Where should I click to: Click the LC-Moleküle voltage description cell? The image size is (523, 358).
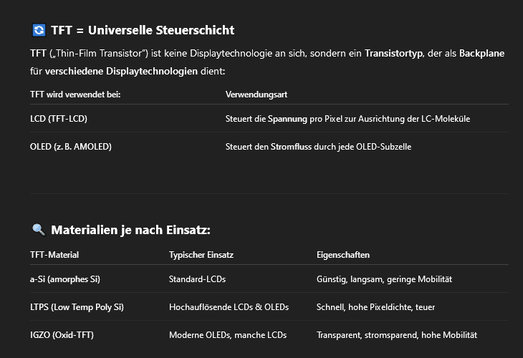click(347, 118)
